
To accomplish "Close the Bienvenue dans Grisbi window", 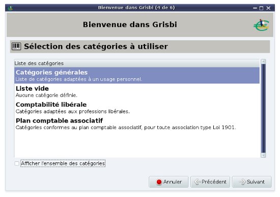I will pos(268,8).
